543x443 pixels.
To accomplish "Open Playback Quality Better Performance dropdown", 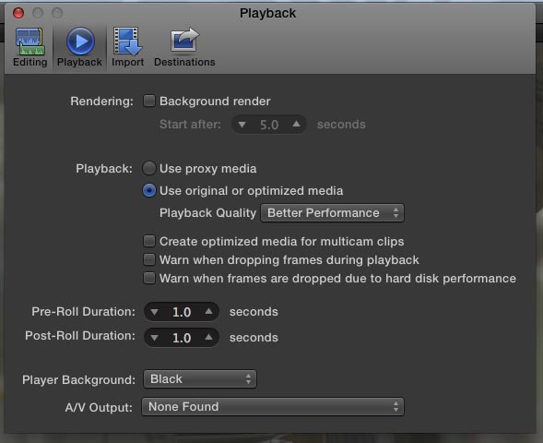I will pyautogui.click(x=332, y=212).
